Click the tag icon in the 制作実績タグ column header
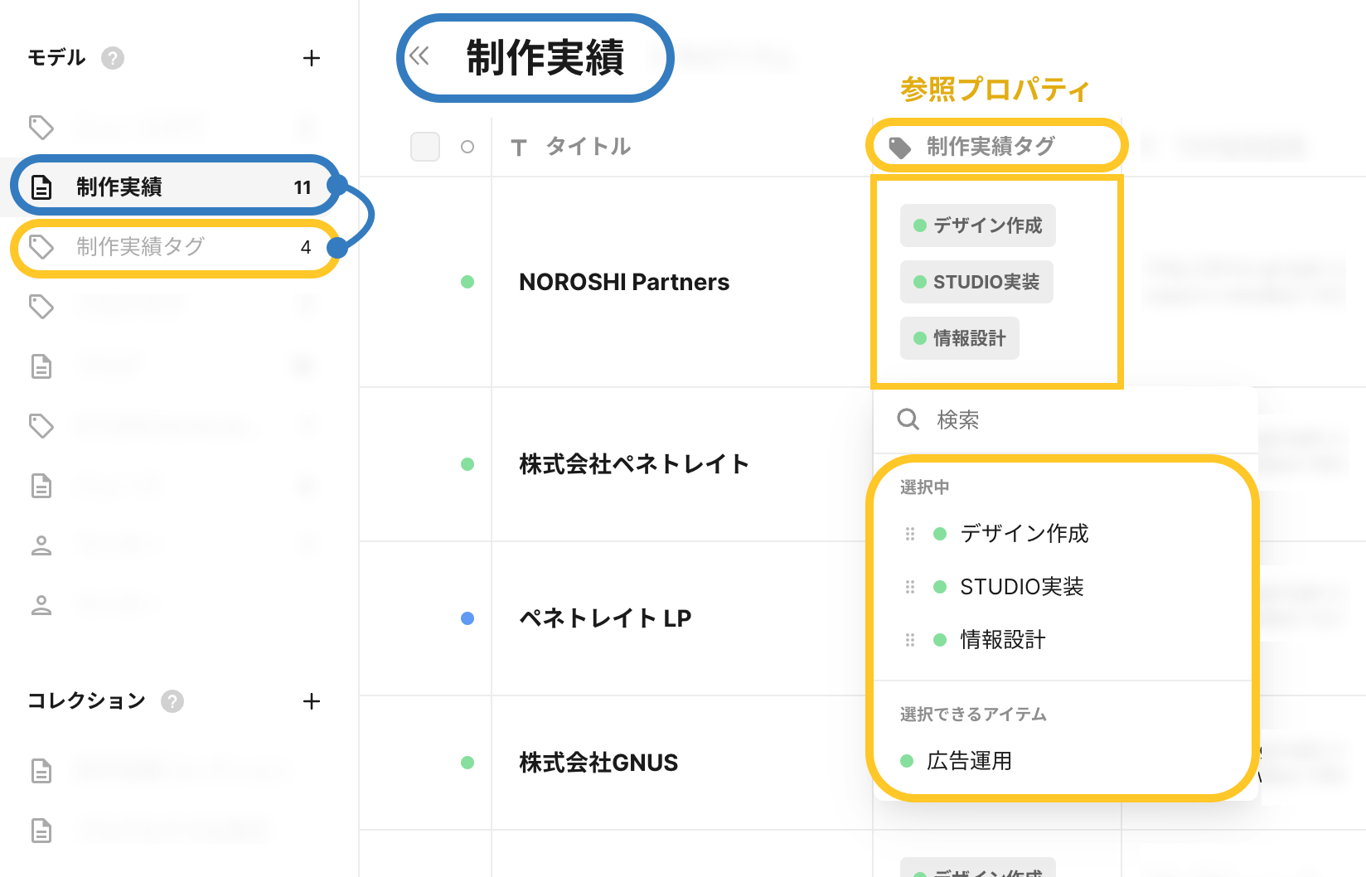 pos(901,145)
